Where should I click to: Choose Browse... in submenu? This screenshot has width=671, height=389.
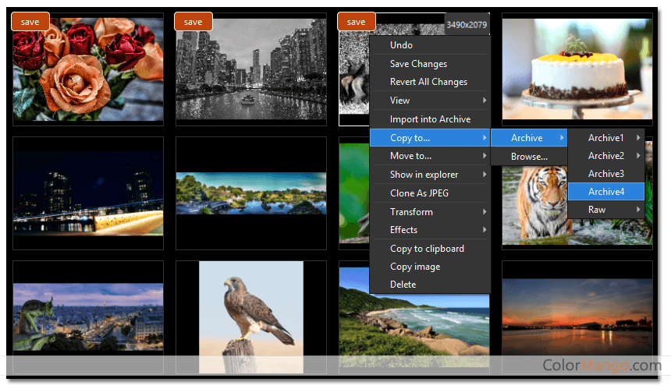coord(529,157)
